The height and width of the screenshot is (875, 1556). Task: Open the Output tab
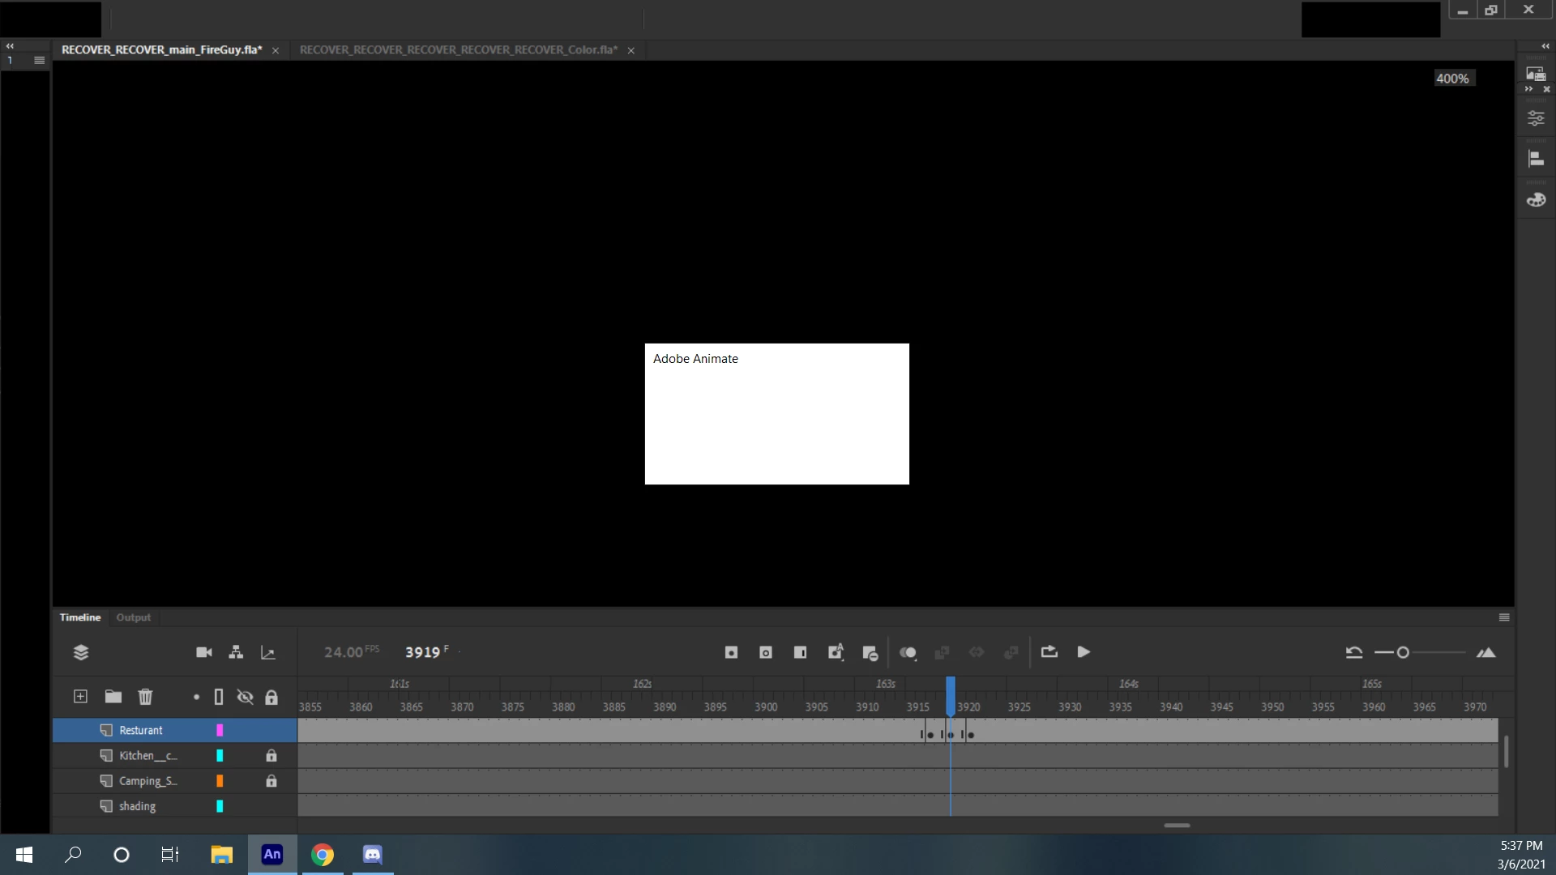point(133,617)
